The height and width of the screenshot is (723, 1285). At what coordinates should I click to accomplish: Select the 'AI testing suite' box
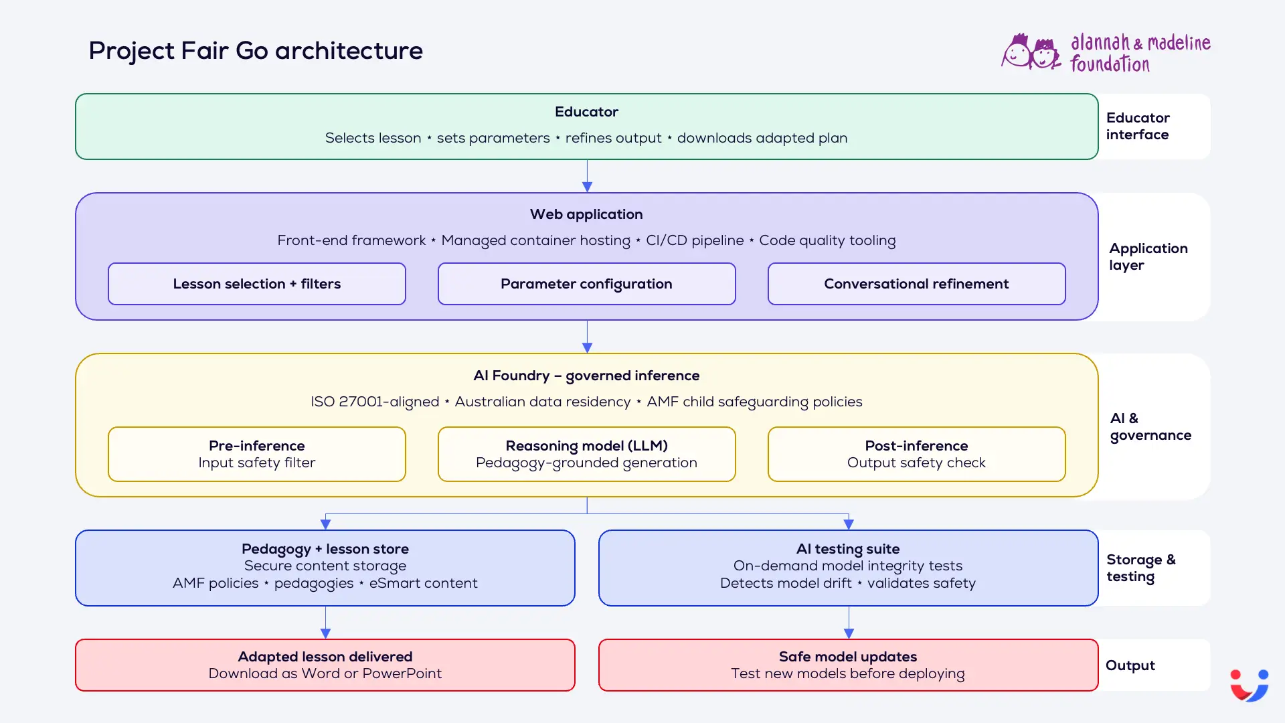[x=848, y=568]
